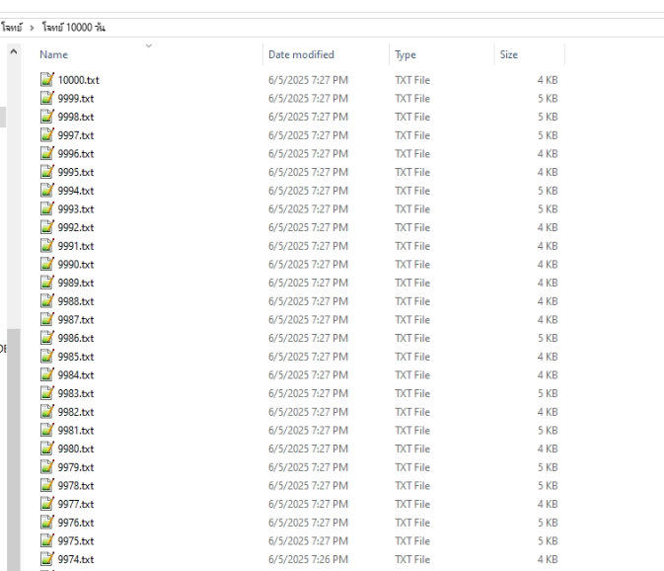Click the 4 KB size of 10000.txt
Screen dimensions: 664x571
[548, 80]
